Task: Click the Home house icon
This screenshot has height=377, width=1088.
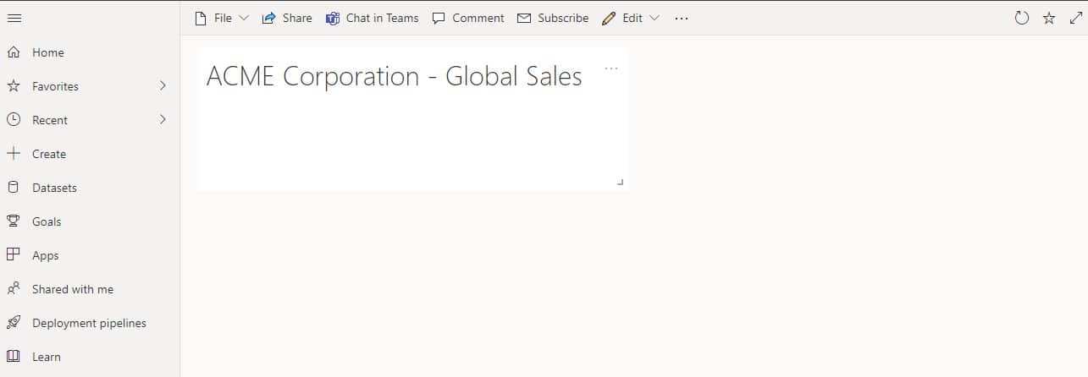Action: point(14,52)
